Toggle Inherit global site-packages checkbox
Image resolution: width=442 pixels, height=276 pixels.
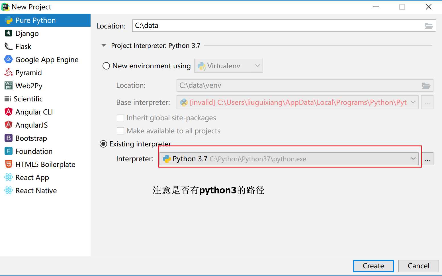(120, 118)
